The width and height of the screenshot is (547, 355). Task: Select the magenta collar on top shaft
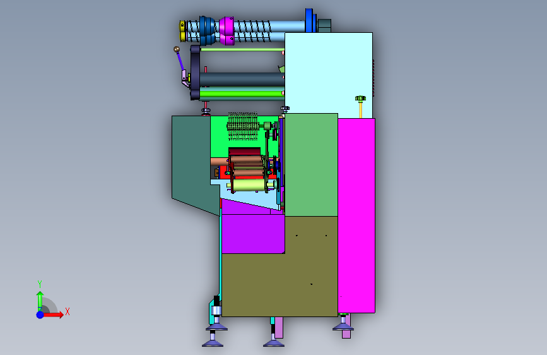tap(226, 31)
